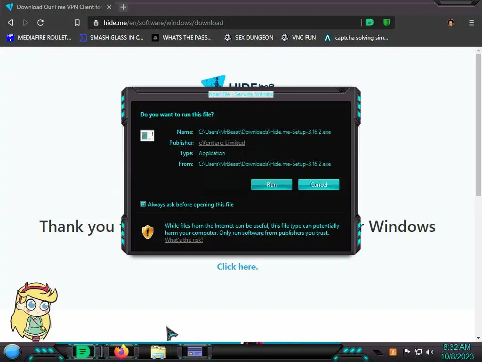The height and width of the screenshot is (362, 482).
Task: Open the eVenture Limited publisher link
Action: tap(222, 142)
